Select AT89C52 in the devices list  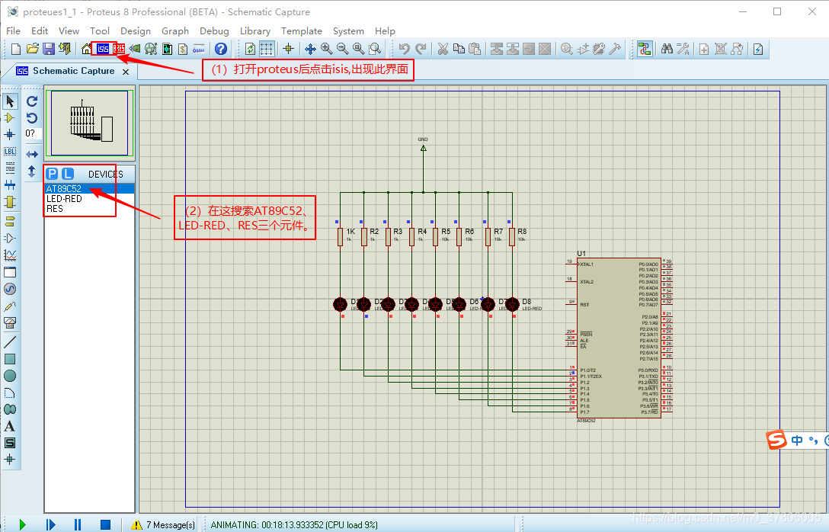click(89, 189)
